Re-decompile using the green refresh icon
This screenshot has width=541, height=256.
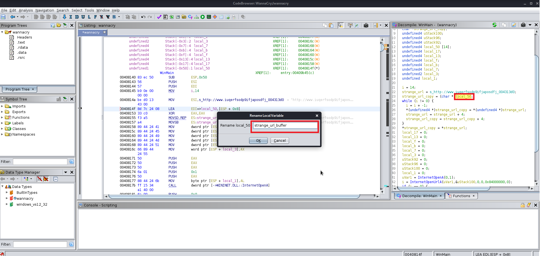pos(495,25)
